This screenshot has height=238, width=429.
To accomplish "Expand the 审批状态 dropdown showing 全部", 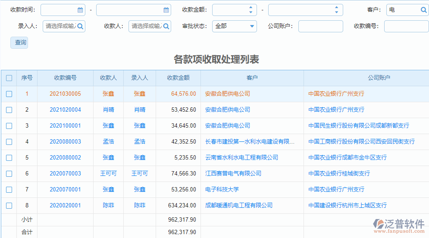I will 235,26.
